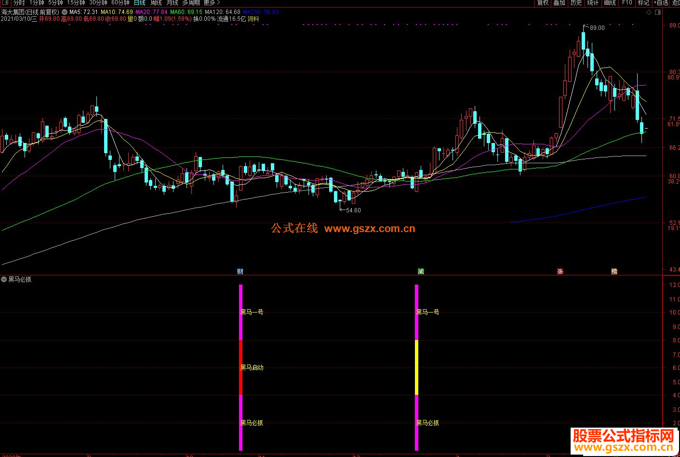Screen dimensions: 680x457
Task: Select the 15分钟 period tab
Action: click(x=76, y=3)
